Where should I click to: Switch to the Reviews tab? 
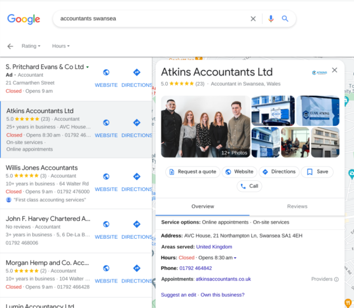click(297, 206)
